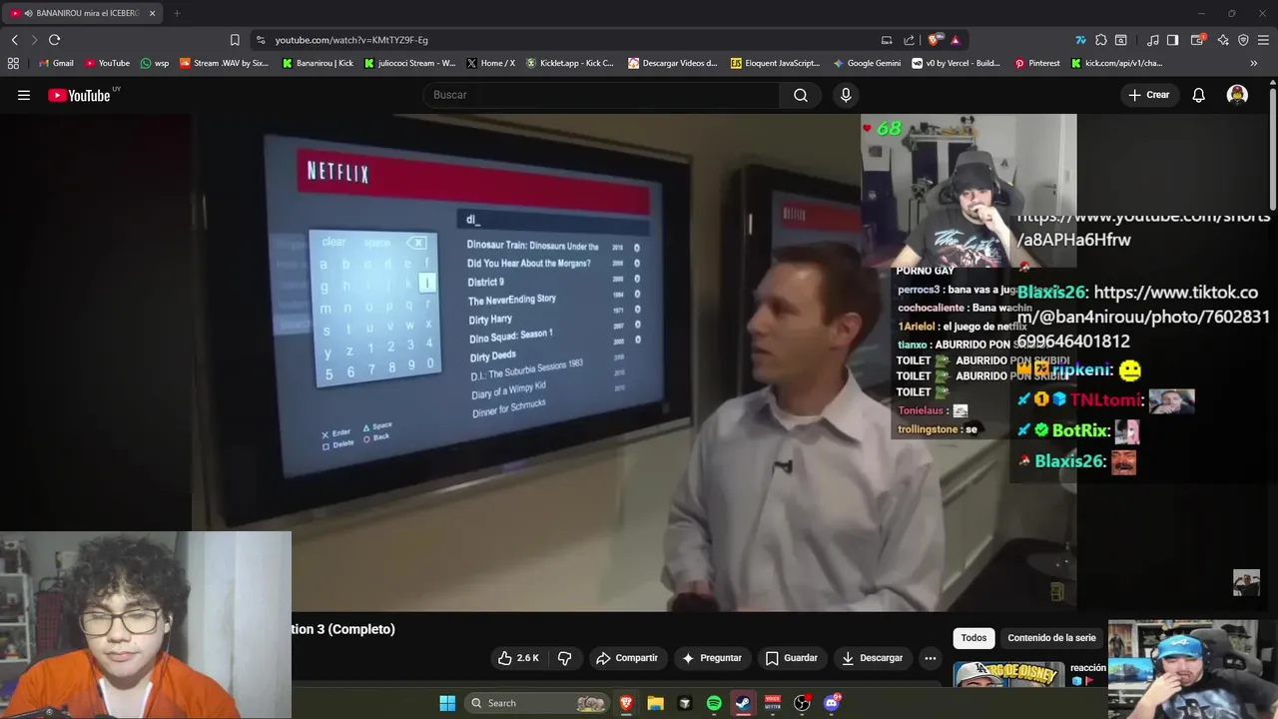1278x719 pixels.
Task: Open YouTube notifications bell
Action: [1199, 95]
